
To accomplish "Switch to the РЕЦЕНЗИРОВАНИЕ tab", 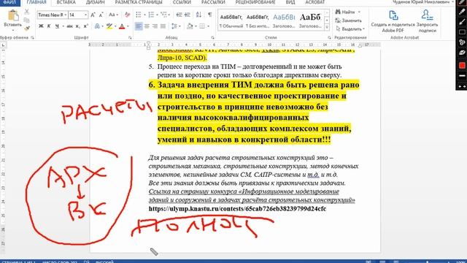I will pyautogui.click(x=255, y=2).
